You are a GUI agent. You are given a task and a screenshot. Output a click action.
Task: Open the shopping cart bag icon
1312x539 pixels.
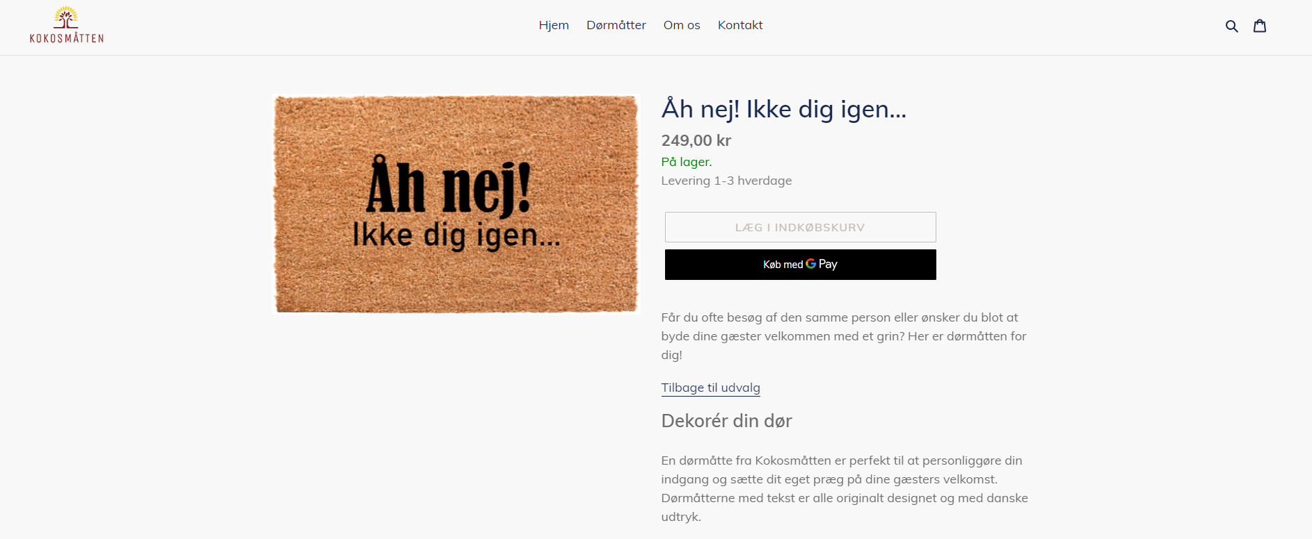[x=1259, y=26]
